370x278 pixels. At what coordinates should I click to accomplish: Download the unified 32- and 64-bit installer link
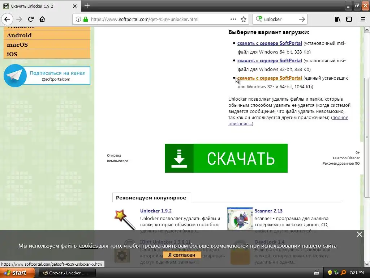270,78
